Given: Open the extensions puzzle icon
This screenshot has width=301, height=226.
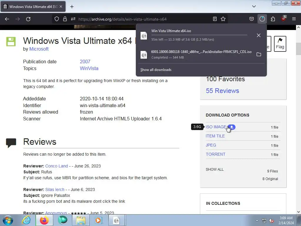Looking at the screenshot, I should pos(273,19).
